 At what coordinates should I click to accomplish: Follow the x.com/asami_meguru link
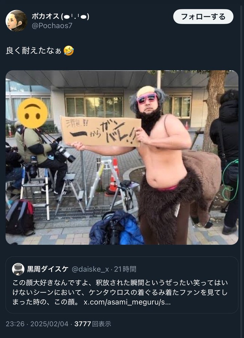(127, 302)
